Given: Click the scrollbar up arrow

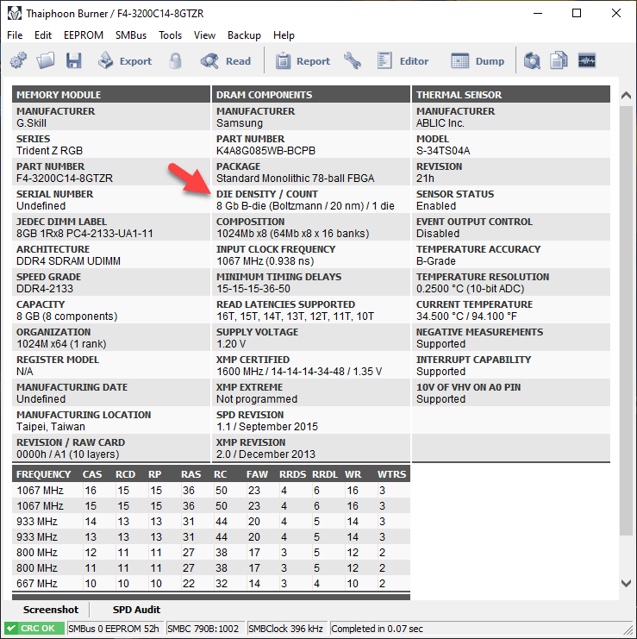Looking at the screenshot, I should pyautogui.click(x=627, y=96).
